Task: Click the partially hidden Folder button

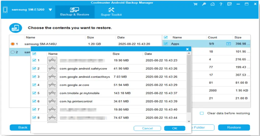Action: click(203, 127)
